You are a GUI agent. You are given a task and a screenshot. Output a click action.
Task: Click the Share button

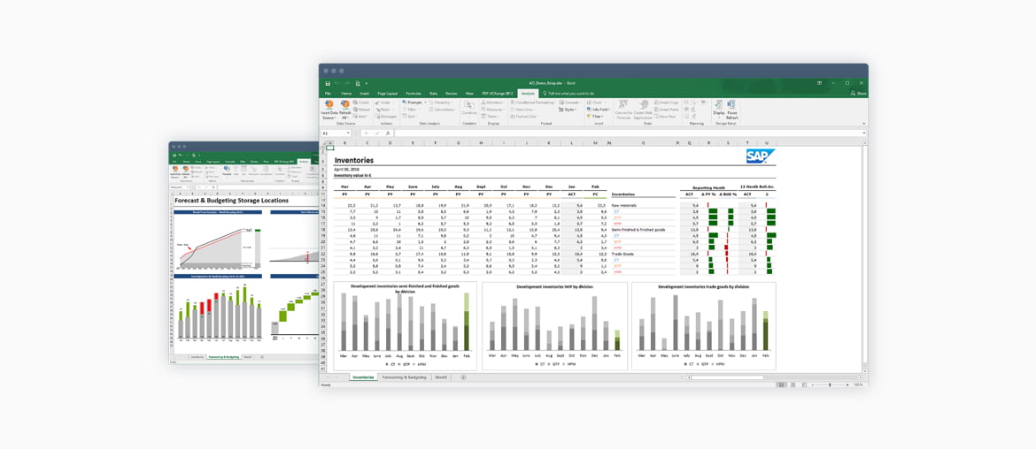857,94
